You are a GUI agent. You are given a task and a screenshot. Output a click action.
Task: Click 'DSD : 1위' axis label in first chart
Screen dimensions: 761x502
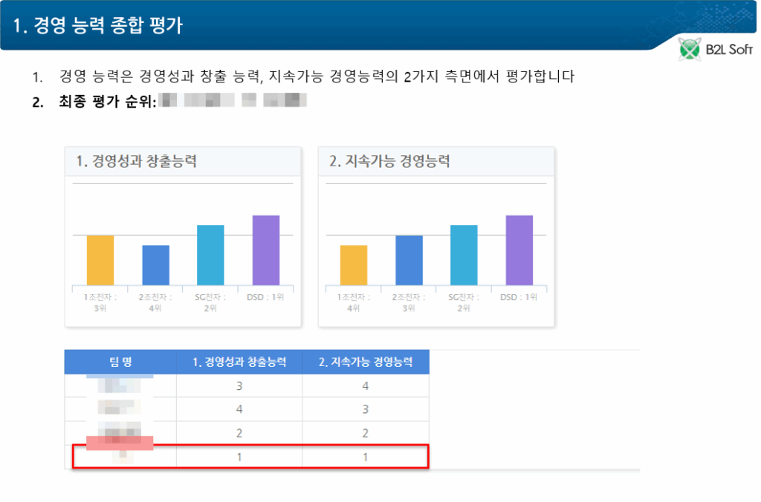[x=265, y=297]
